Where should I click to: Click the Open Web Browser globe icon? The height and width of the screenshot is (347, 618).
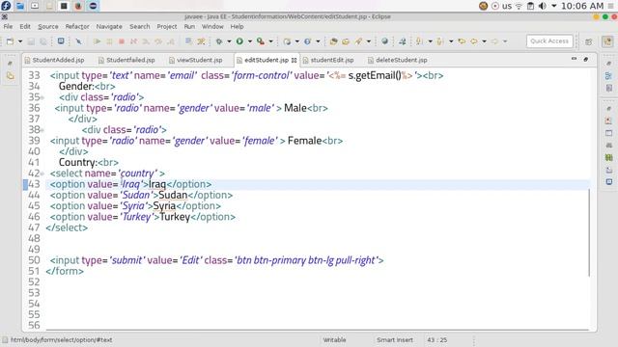tap(384, 41)
